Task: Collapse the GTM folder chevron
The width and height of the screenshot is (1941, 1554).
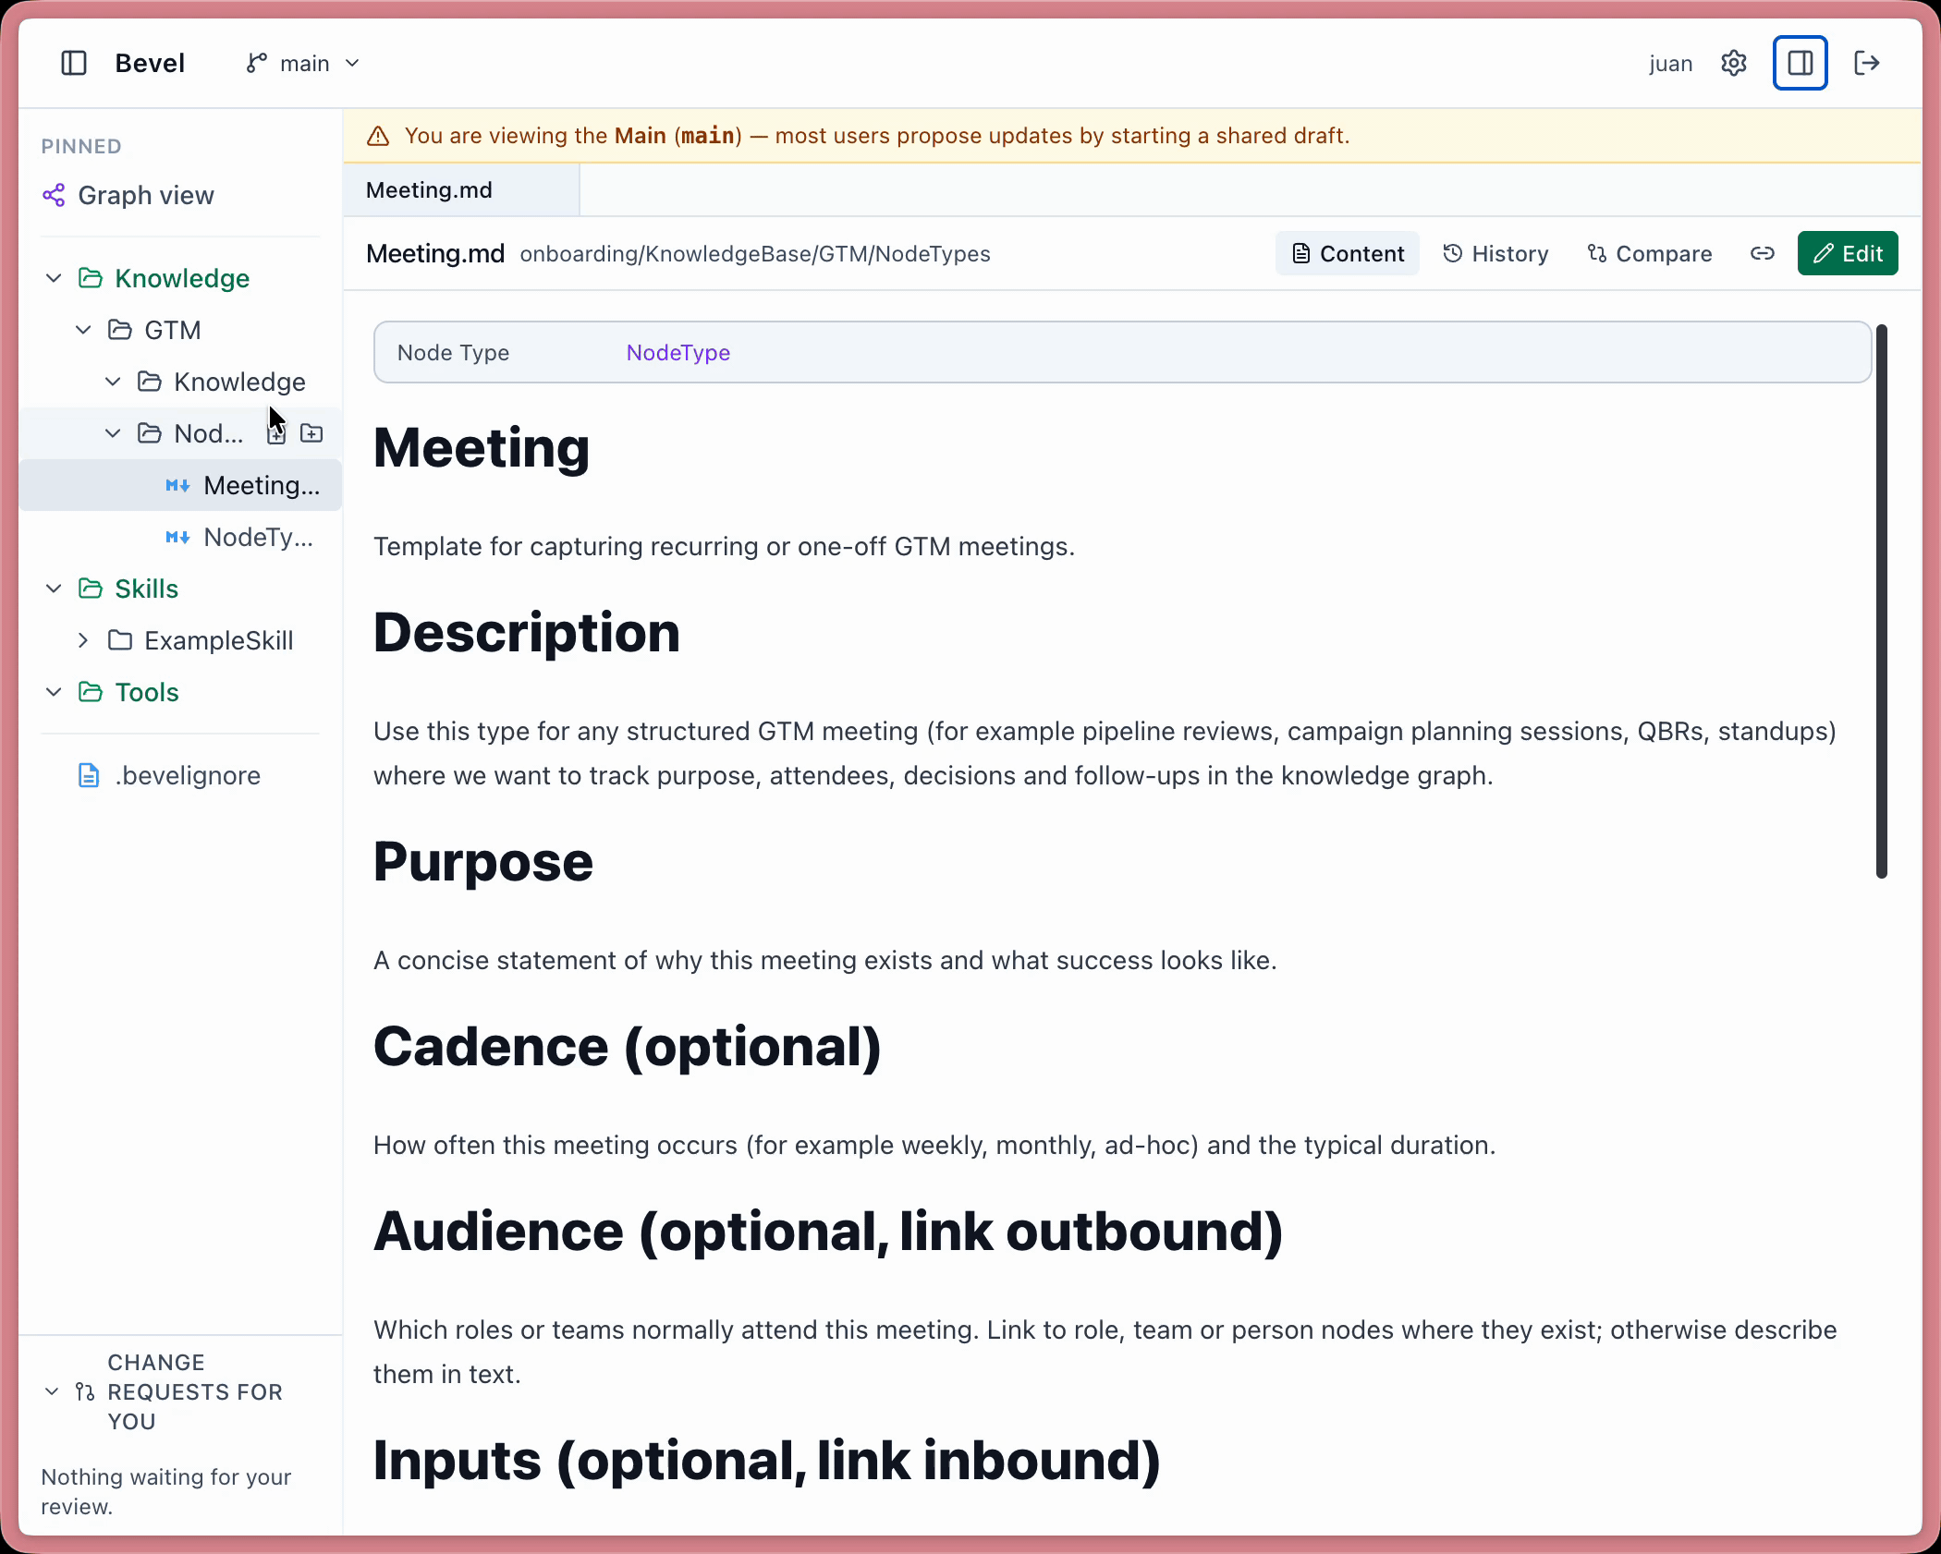Action: (x=83, y=330)
